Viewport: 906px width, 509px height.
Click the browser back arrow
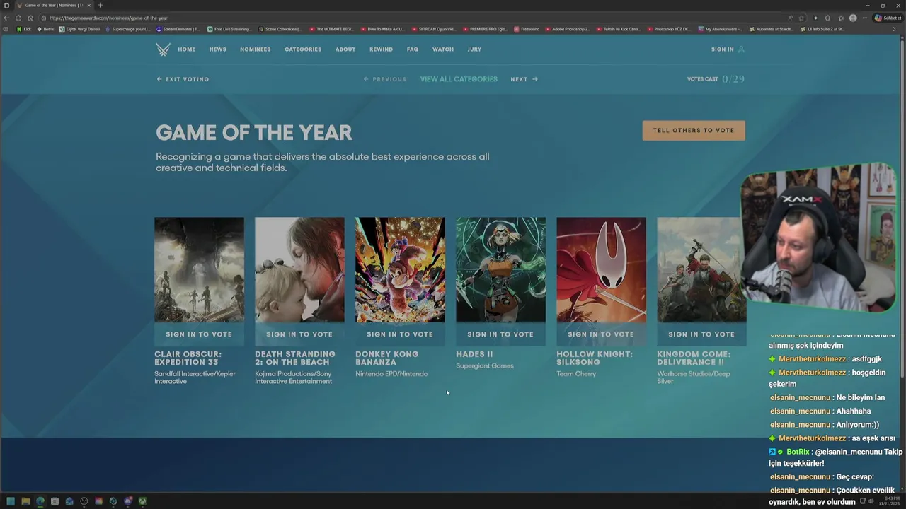point(6,18)
